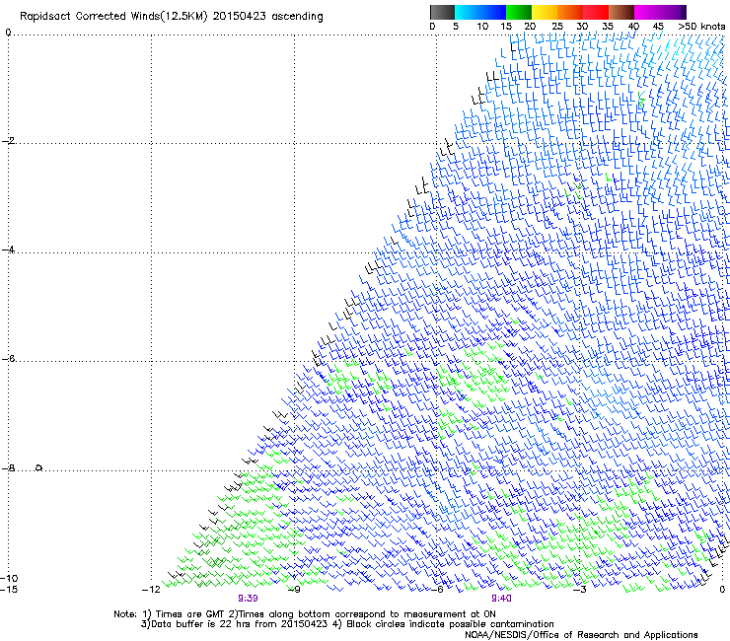Image resolution: width=730 pixels, height=641 pixels.
Task: Click the yellow 20-25 knots color swatch
Action: click(x=545, y=12)
